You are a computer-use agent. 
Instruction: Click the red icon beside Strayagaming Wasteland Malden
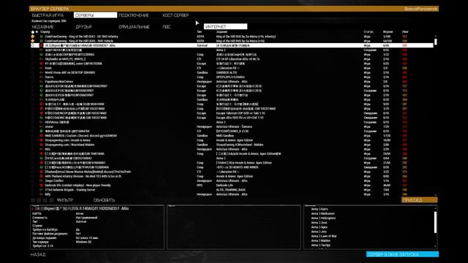click(x=41, y=145)
